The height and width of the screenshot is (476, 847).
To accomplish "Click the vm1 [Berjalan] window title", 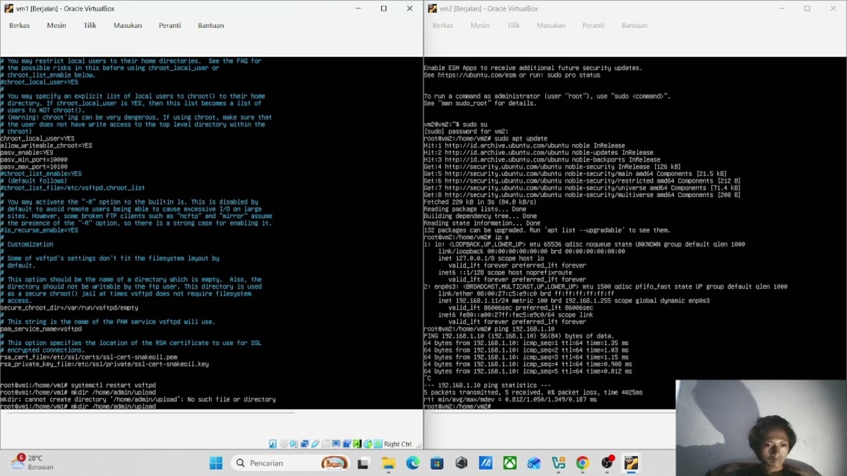I will (65, 9).
